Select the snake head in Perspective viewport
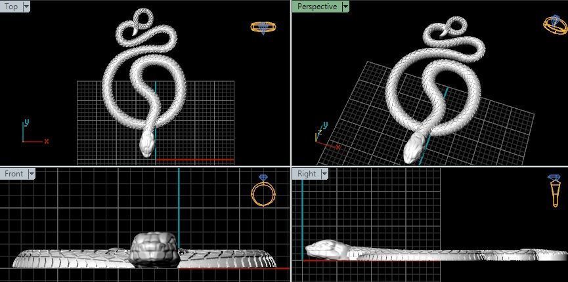The image size is (568, 282). pyautogui.click(x=414, y=148)
